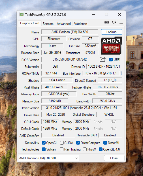The height and width of the screenshot is (176, 143).
Task: Click the AMD Radeon Graphics logo
Action: click(x=112, y=46)
